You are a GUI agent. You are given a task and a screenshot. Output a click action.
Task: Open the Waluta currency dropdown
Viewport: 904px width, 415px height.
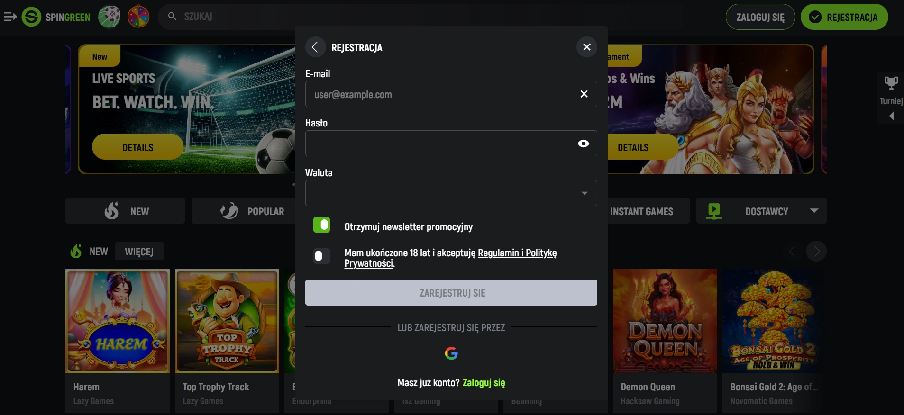[451, 193]
